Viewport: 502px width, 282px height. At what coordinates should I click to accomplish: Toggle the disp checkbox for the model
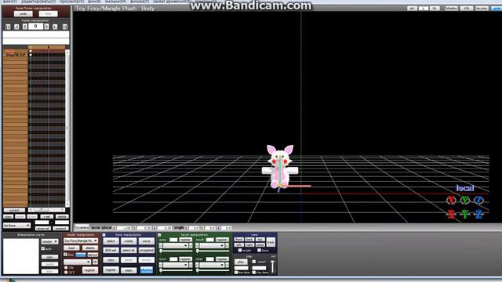(66, 255)
